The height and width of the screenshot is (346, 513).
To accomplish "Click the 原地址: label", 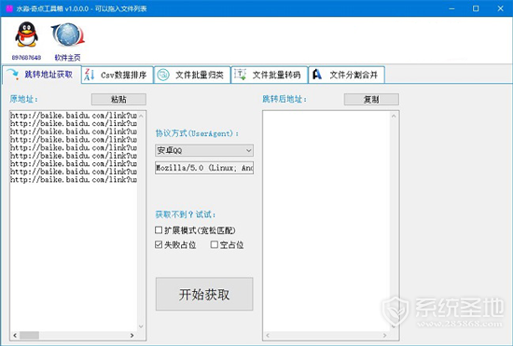I will click(x=24, y=99).
